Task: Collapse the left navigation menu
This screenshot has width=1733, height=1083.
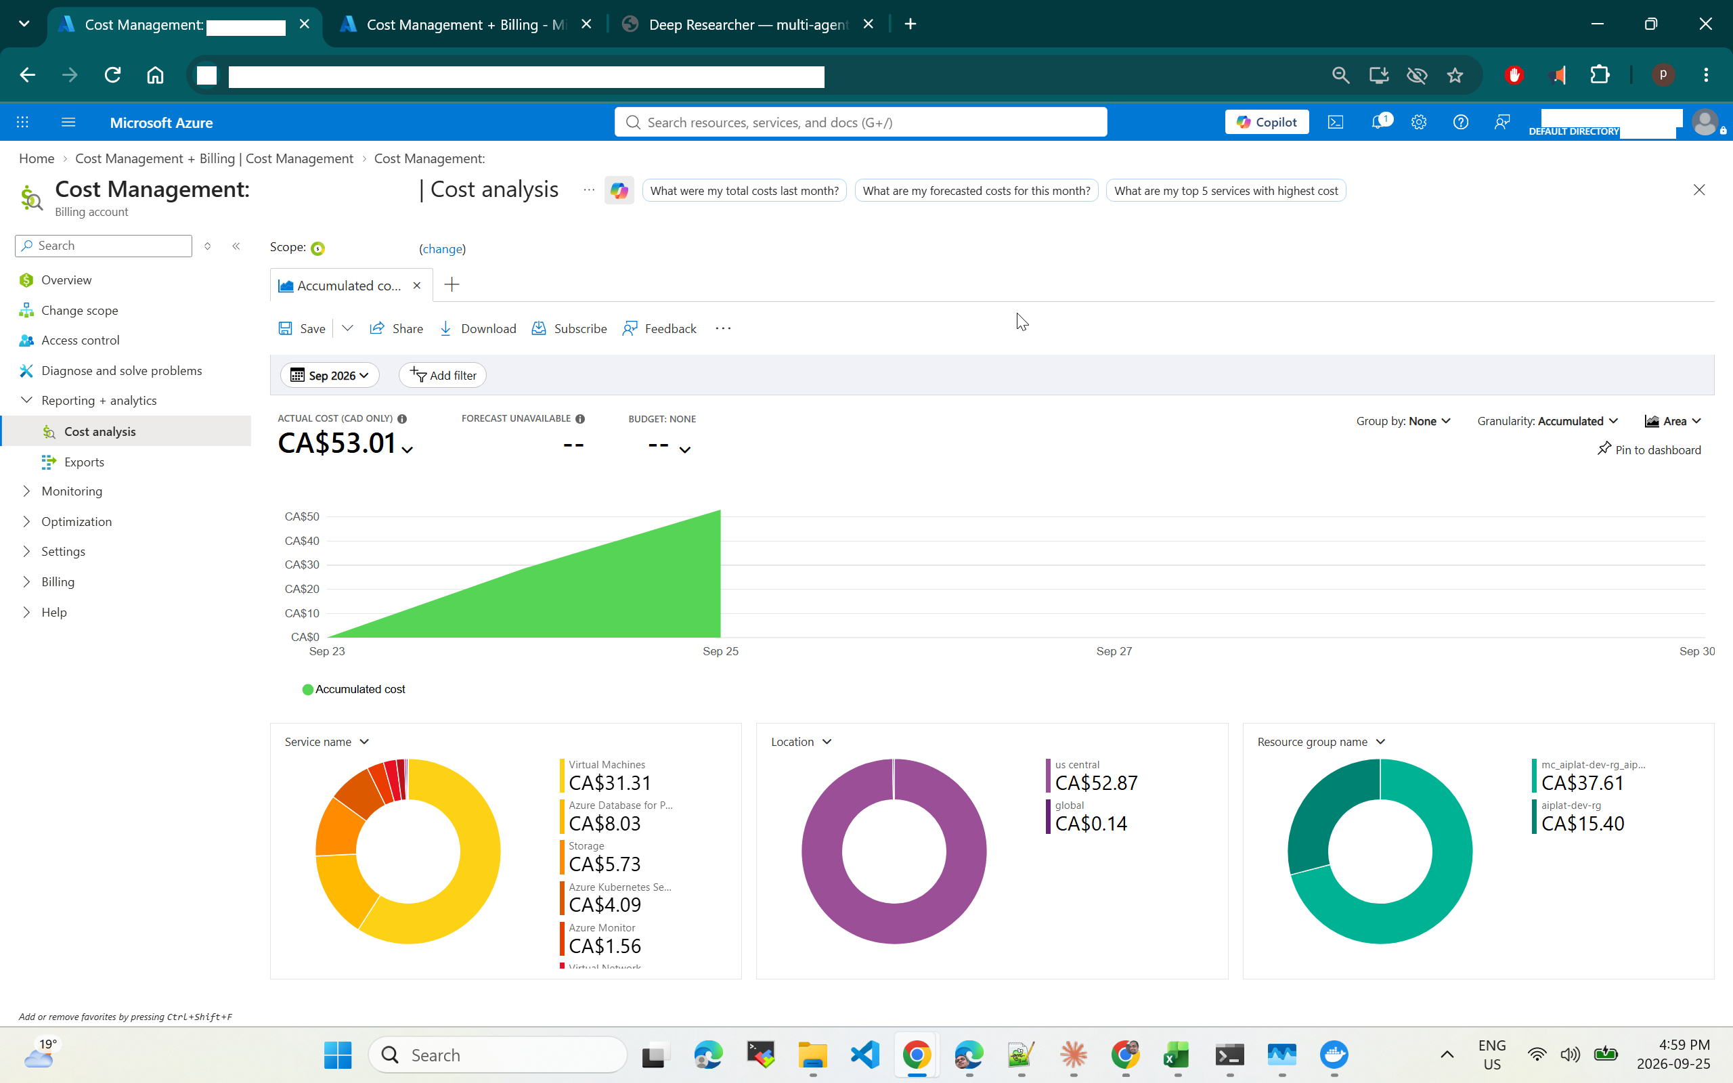Action: coord(236,246)
